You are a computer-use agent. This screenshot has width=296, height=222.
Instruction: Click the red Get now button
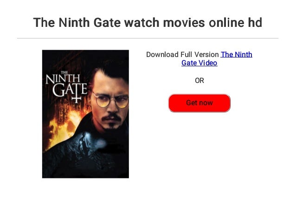pyautogui.click(x=199, y=103)
